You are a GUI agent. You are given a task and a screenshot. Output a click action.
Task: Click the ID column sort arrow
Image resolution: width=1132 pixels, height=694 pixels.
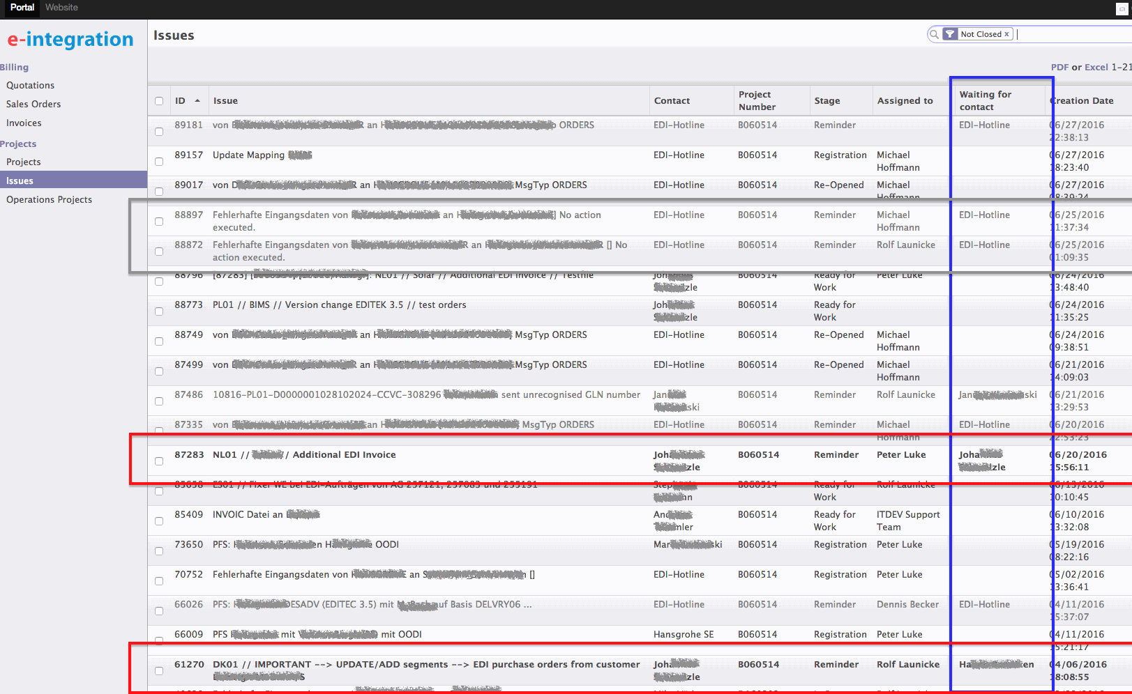(197, 101)
